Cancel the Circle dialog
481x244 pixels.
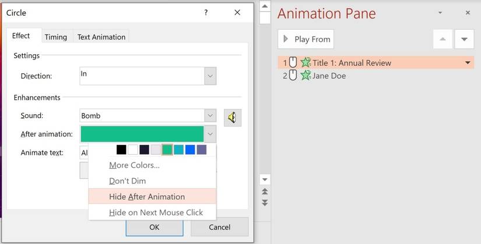pos(219,227)
